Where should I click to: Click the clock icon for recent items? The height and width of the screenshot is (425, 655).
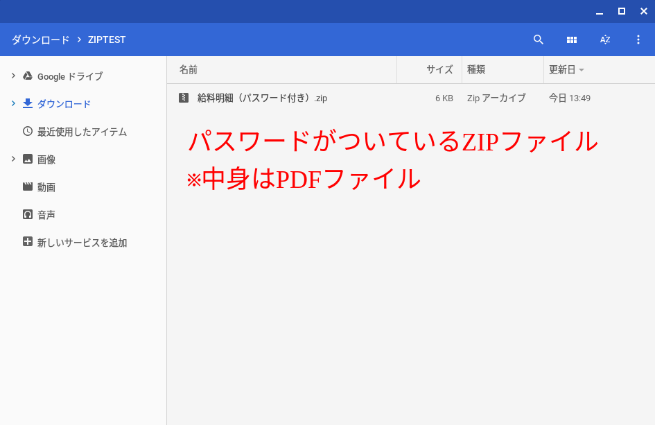pos(28,131)
